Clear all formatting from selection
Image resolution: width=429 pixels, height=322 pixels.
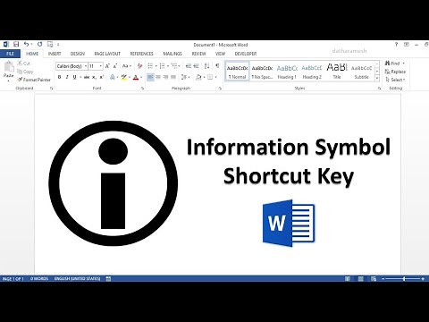coord(139,66)
